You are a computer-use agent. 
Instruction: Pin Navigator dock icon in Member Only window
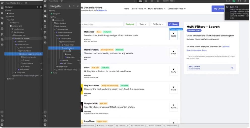[x=41, y=7]
